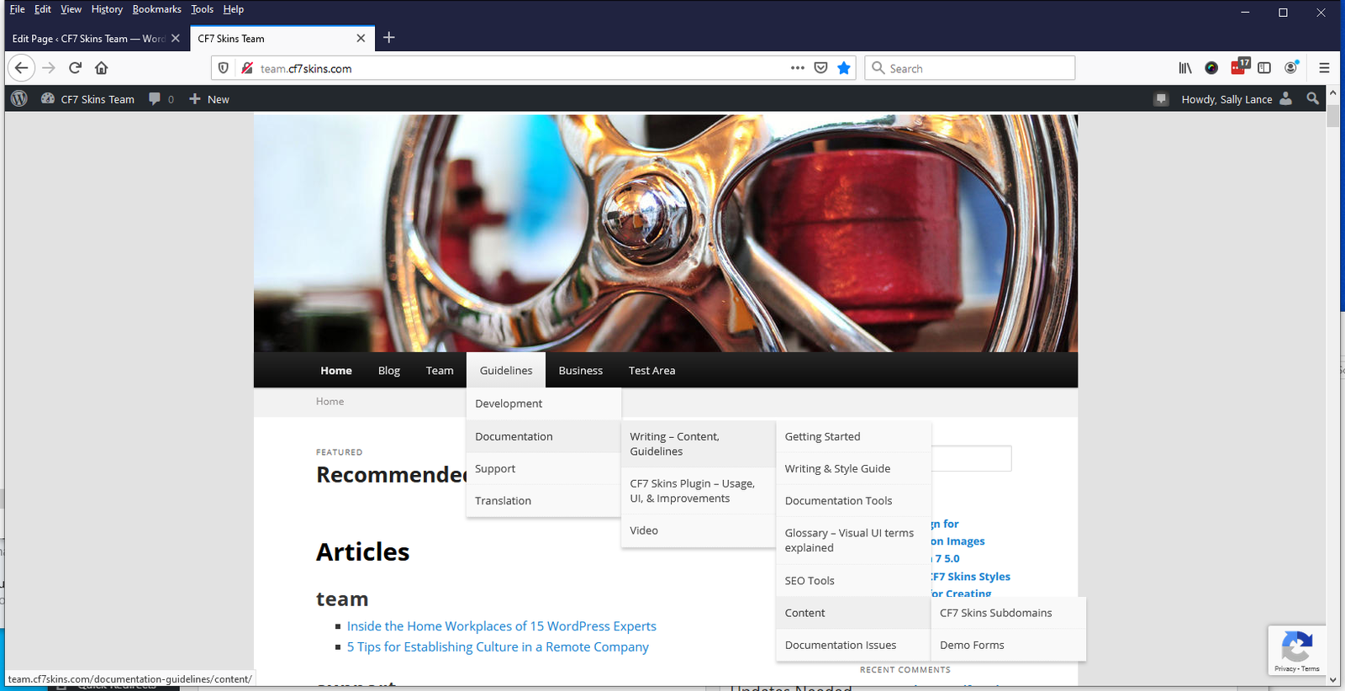
Task: Click the bookmark star icon
Action: (x=844, y=68)
